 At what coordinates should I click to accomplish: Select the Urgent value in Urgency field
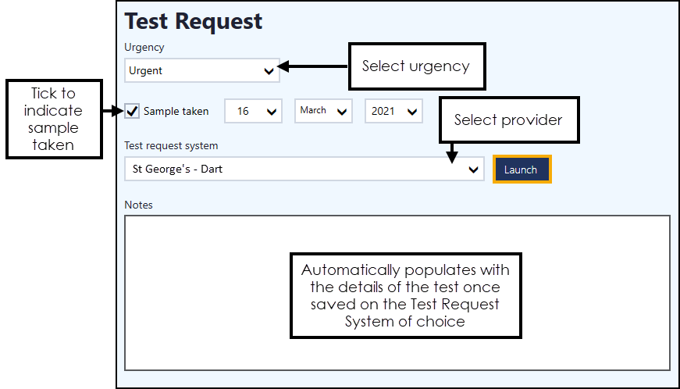[147, 71]
